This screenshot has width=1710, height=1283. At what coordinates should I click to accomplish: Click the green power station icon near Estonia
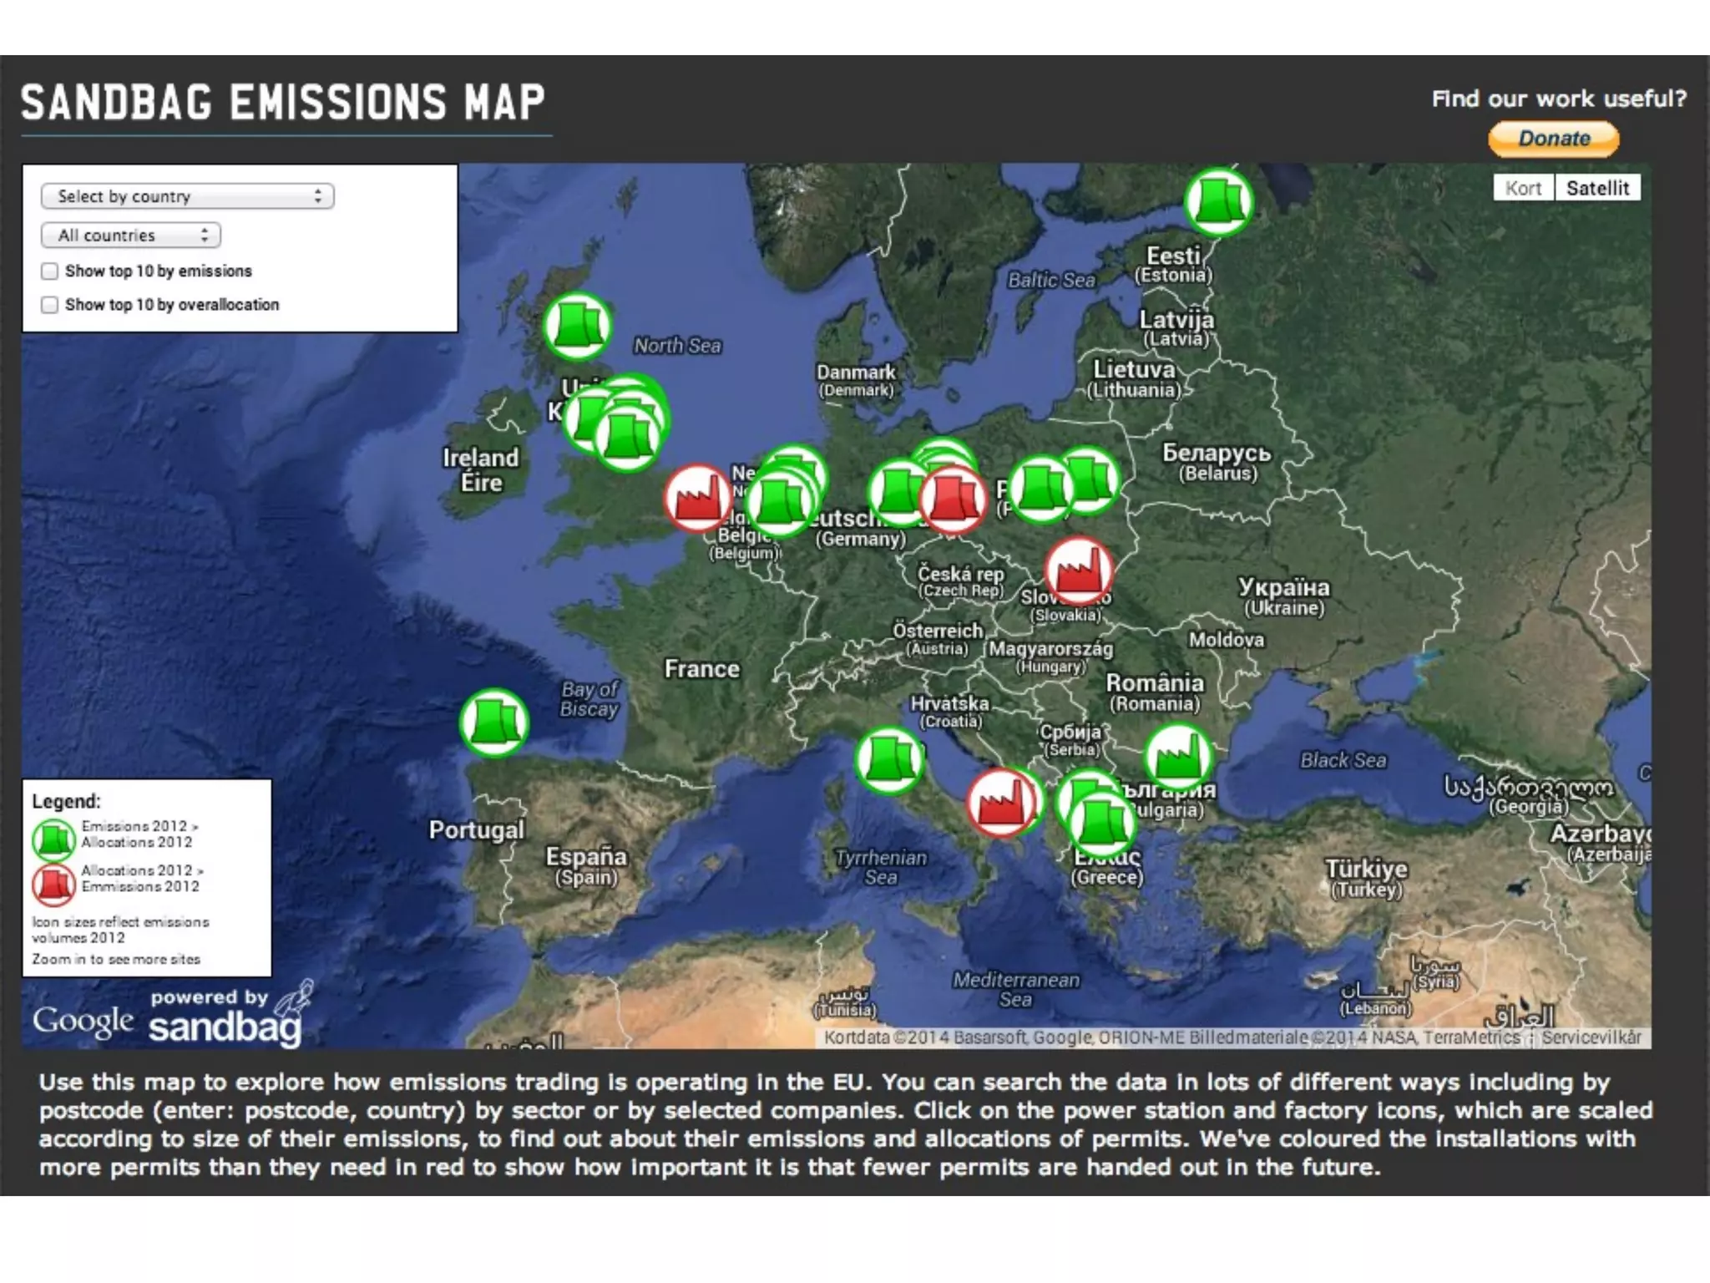[1218, 202]
